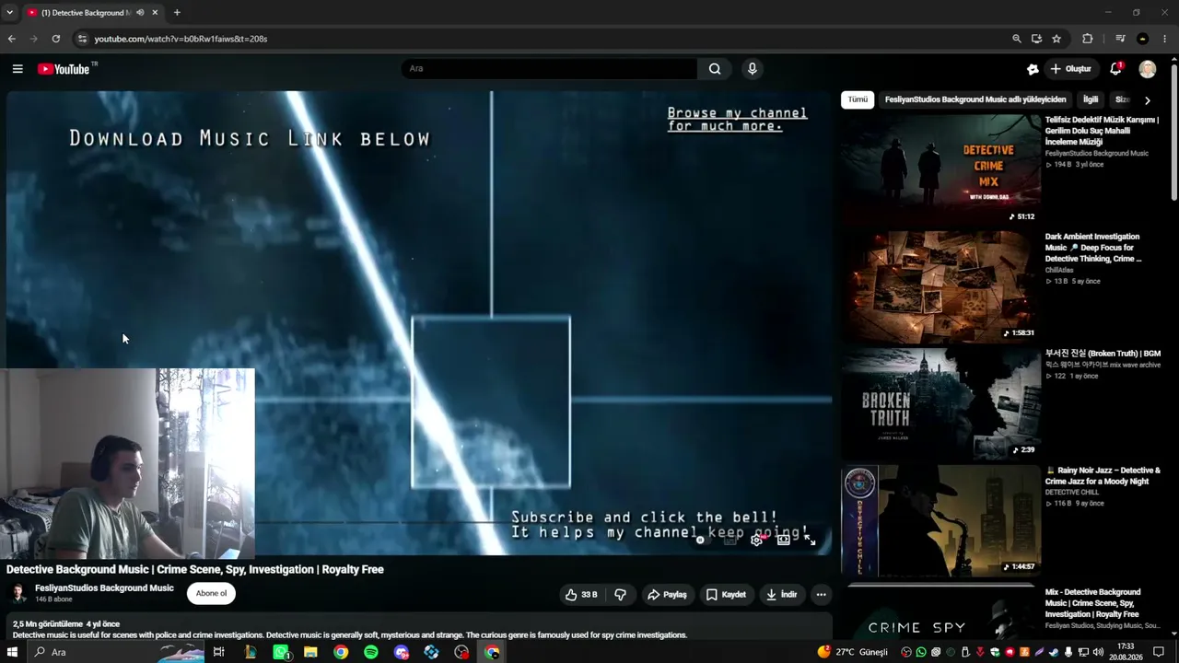Click the address bar URL

tap(181, 39)
